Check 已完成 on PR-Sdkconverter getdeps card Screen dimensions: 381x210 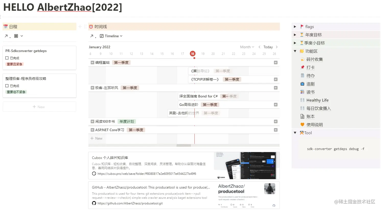pos(7,58)
